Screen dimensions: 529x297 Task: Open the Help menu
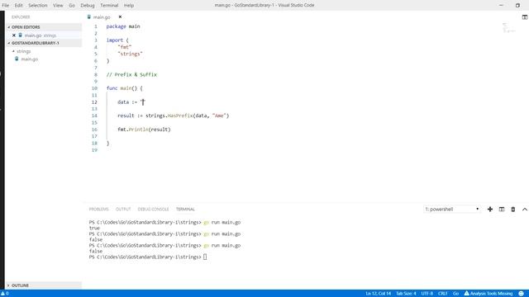tap(129, 6)
